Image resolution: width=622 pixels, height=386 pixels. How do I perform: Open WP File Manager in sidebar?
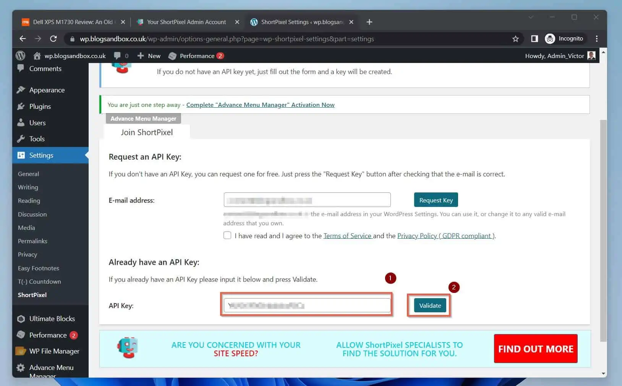(54, 351)
